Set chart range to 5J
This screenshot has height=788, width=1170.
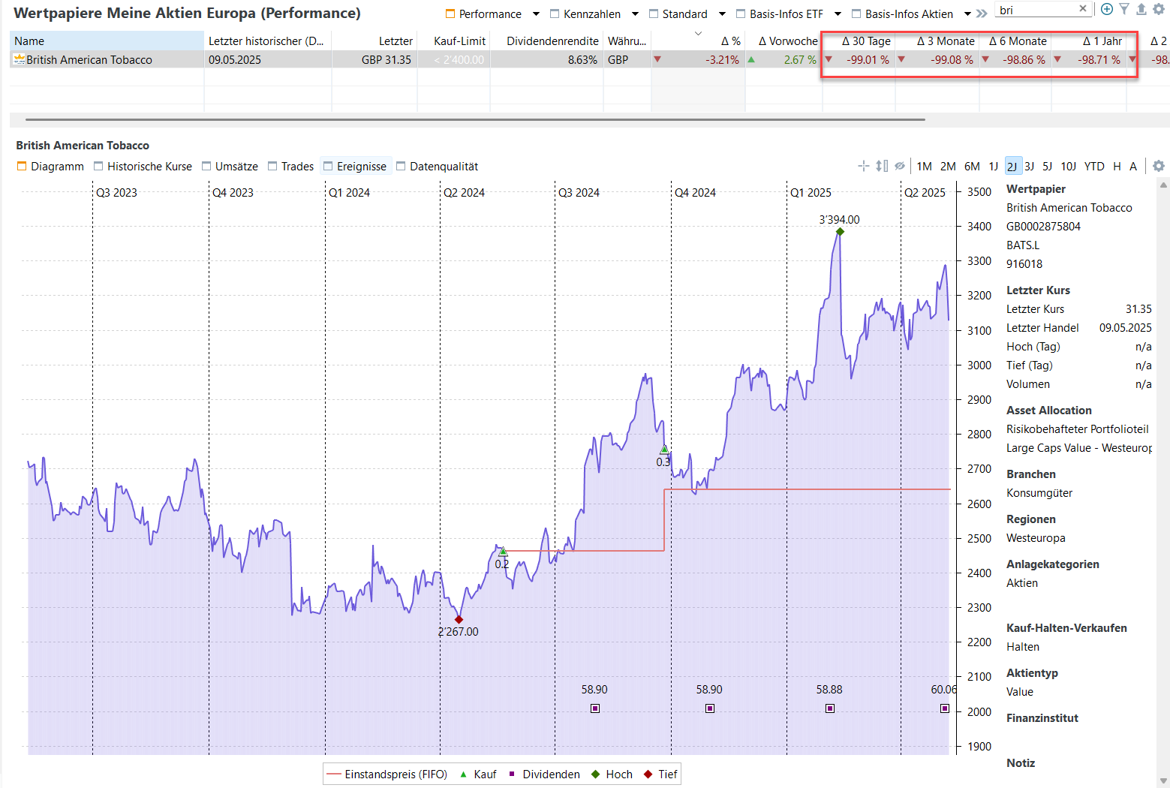1048,167
